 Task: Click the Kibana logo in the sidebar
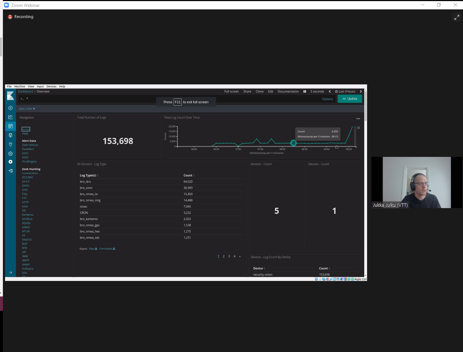tap(10, 96)
